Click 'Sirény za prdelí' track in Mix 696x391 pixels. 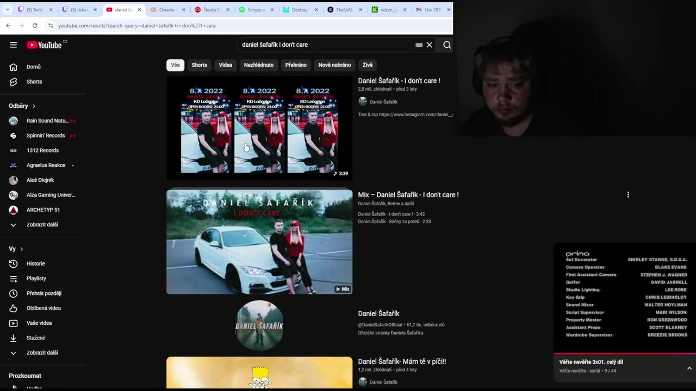(x=394, y=222)
